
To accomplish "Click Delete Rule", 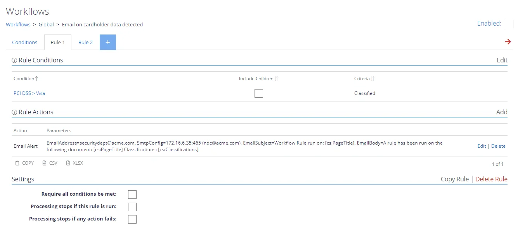I will pyautogui.click(x=491, y=179).
